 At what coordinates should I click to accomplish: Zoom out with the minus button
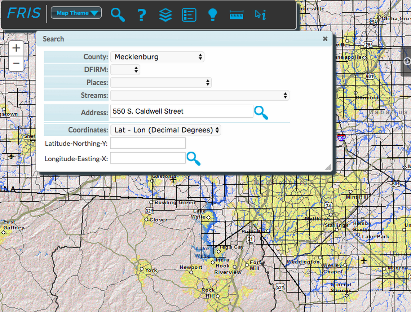16,63
